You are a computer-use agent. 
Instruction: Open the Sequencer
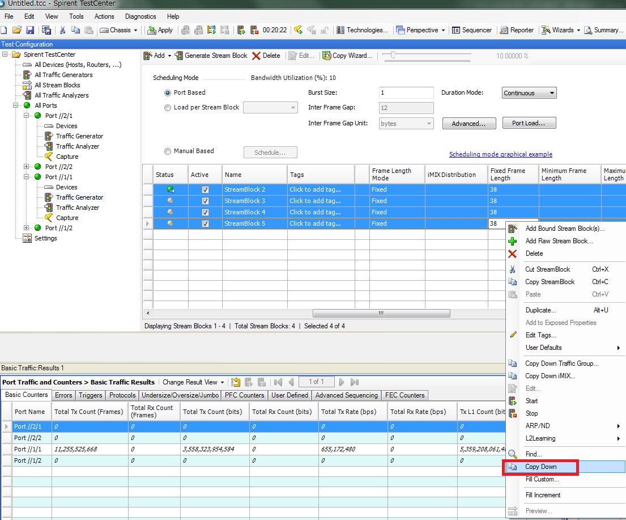pos(472,30)
